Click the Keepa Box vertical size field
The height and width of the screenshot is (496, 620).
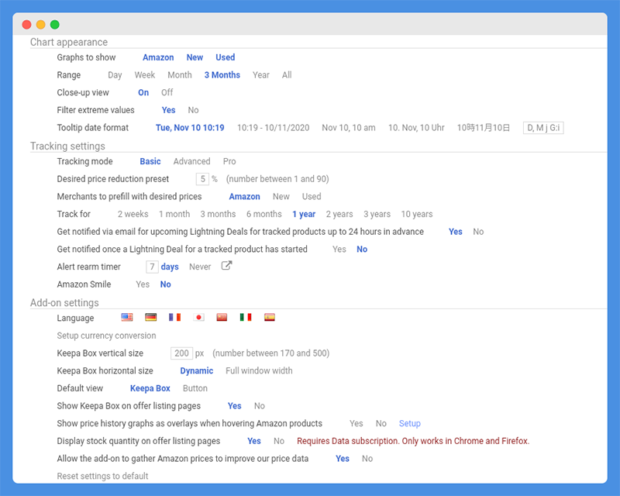tap(181, 353)
